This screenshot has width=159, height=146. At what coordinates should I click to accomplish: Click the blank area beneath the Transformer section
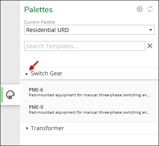[89, 140]
